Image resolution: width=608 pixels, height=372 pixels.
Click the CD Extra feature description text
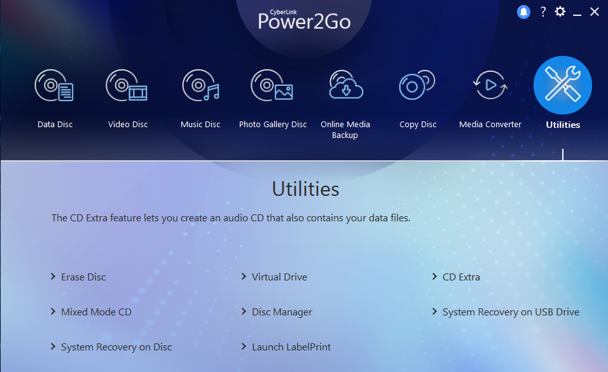click(231, 218)
